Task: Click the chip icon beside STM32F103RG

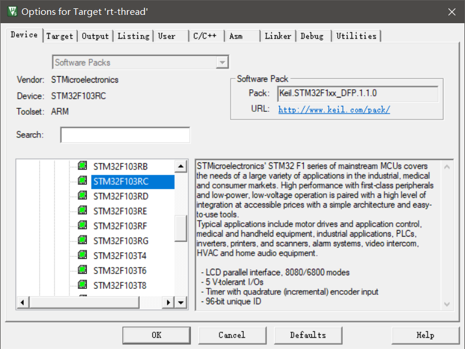Action: pos(83,240)
